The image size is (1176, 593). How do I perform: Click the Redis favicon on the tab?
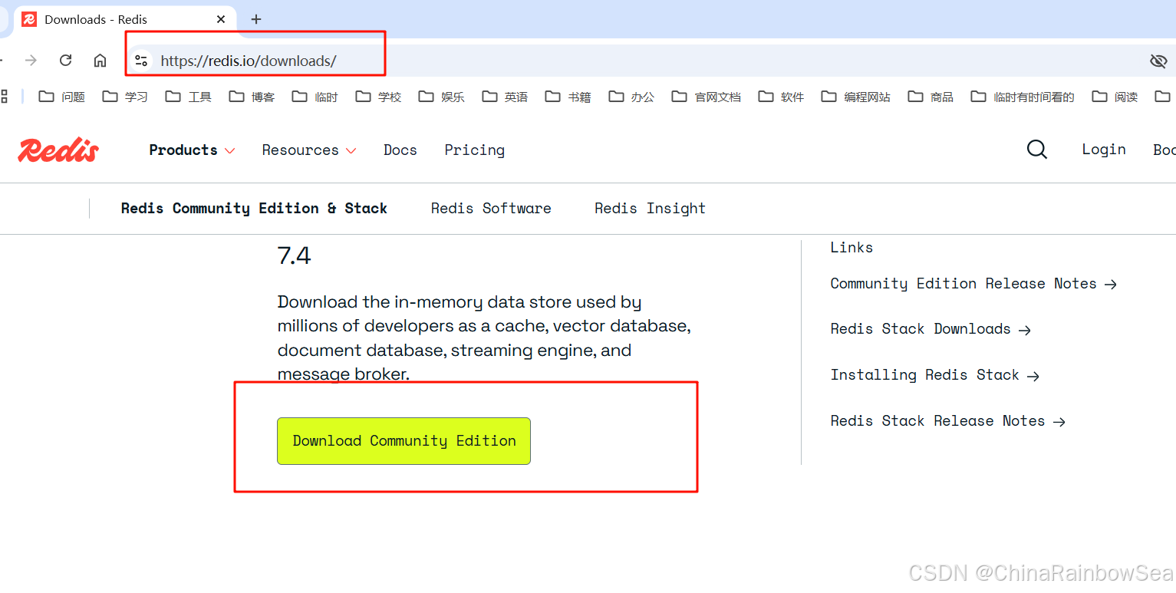pos(29,19)
